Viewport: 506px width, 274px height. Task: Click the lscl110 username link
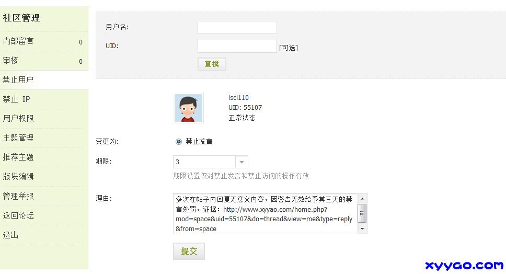238,98
